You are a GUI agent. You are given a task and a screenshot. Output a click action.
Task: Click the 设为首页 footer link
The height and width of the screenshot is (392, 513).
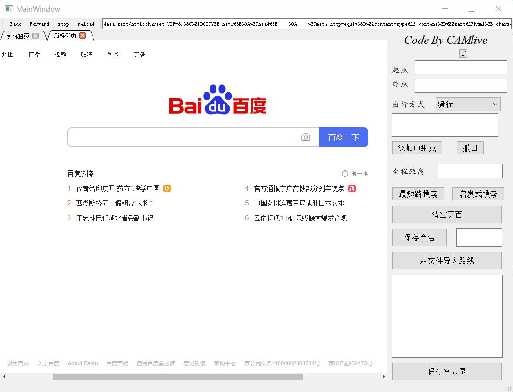[x=18, y=363]
